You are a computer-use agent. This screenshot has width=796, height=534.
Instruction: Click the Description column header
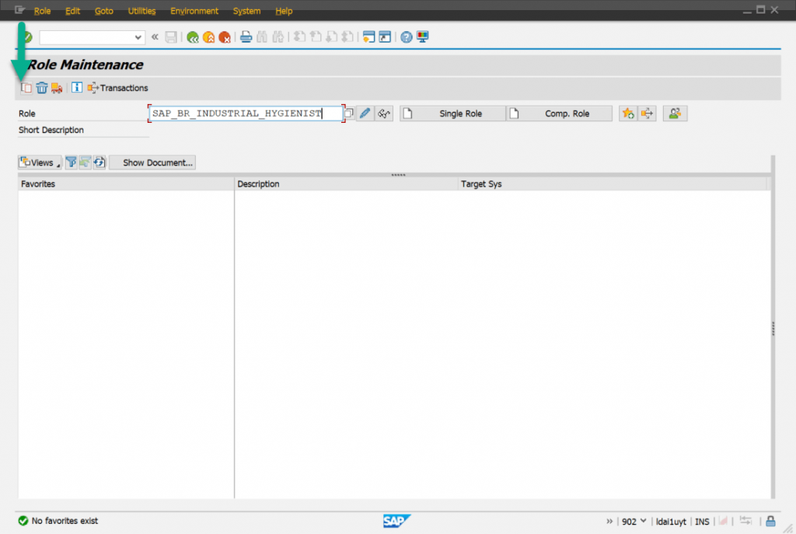[x=346, y=183]
